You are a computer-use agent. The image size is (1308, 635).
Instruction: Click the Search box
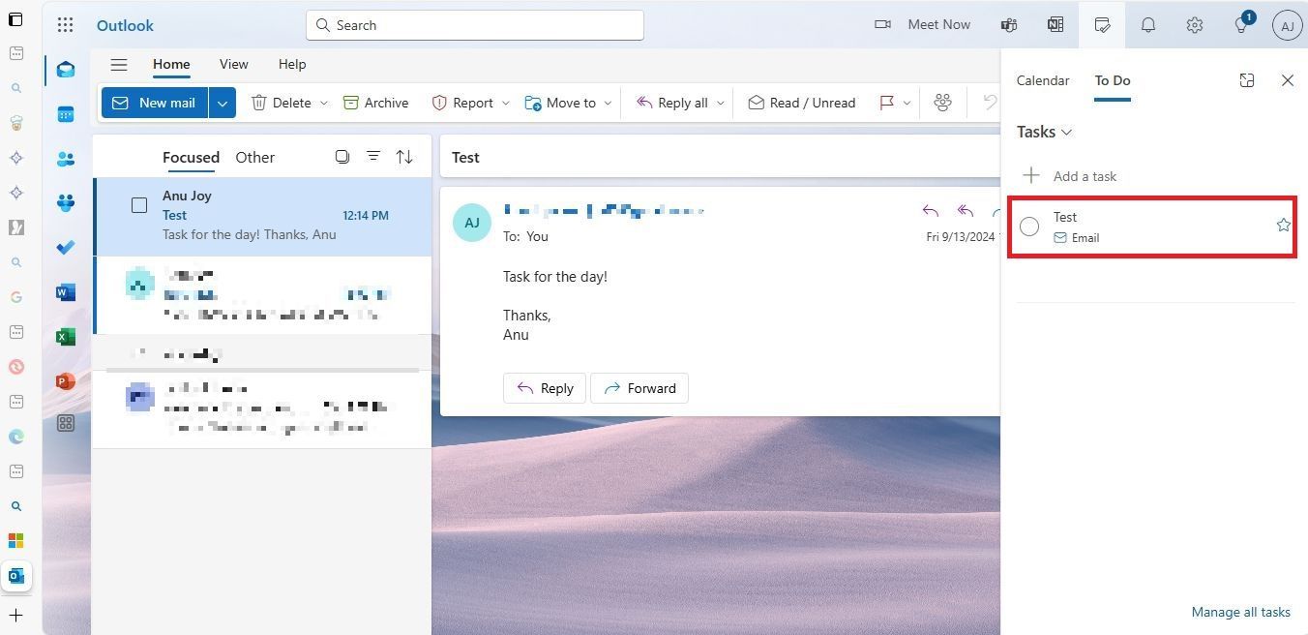[x=475, y=25]
